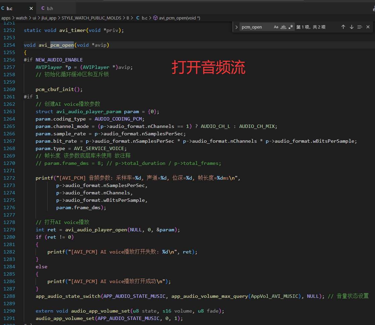Click avi_audio_player_param struct name on line 1263
This screenshot has width=375, height=325.
point(89,112)
